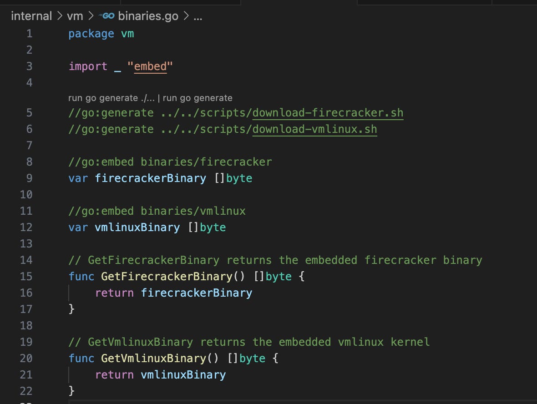Click 'firecrackerBinary' variable on line 9

coord(150,178)
